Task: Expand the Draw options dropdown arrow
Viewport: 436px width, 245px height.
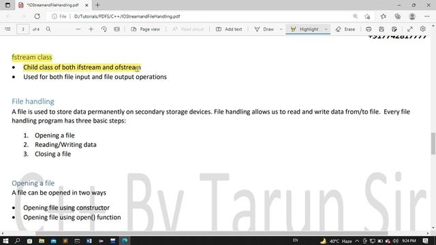Action: click(x=281, y=29)
